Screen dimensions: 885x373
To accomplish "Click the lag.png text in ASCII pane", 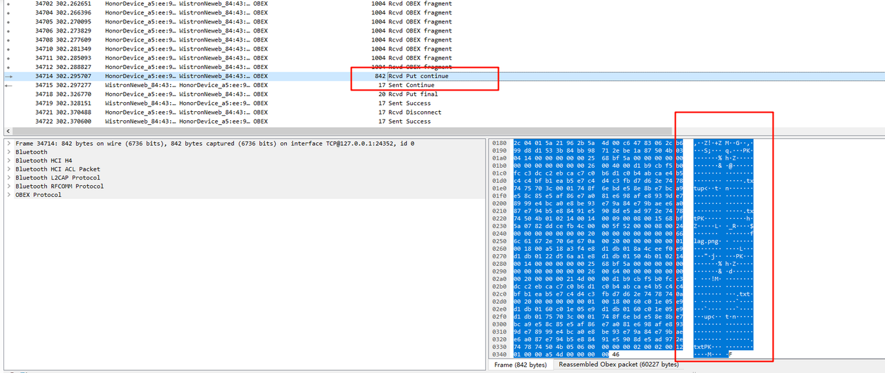I will (707, 242).
